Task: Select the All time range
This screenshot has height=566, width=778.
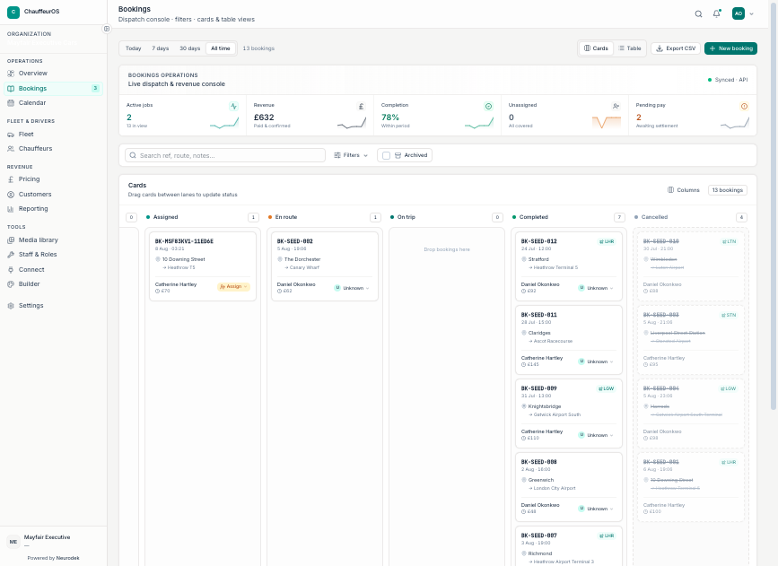Action: [x=221, y=48]
